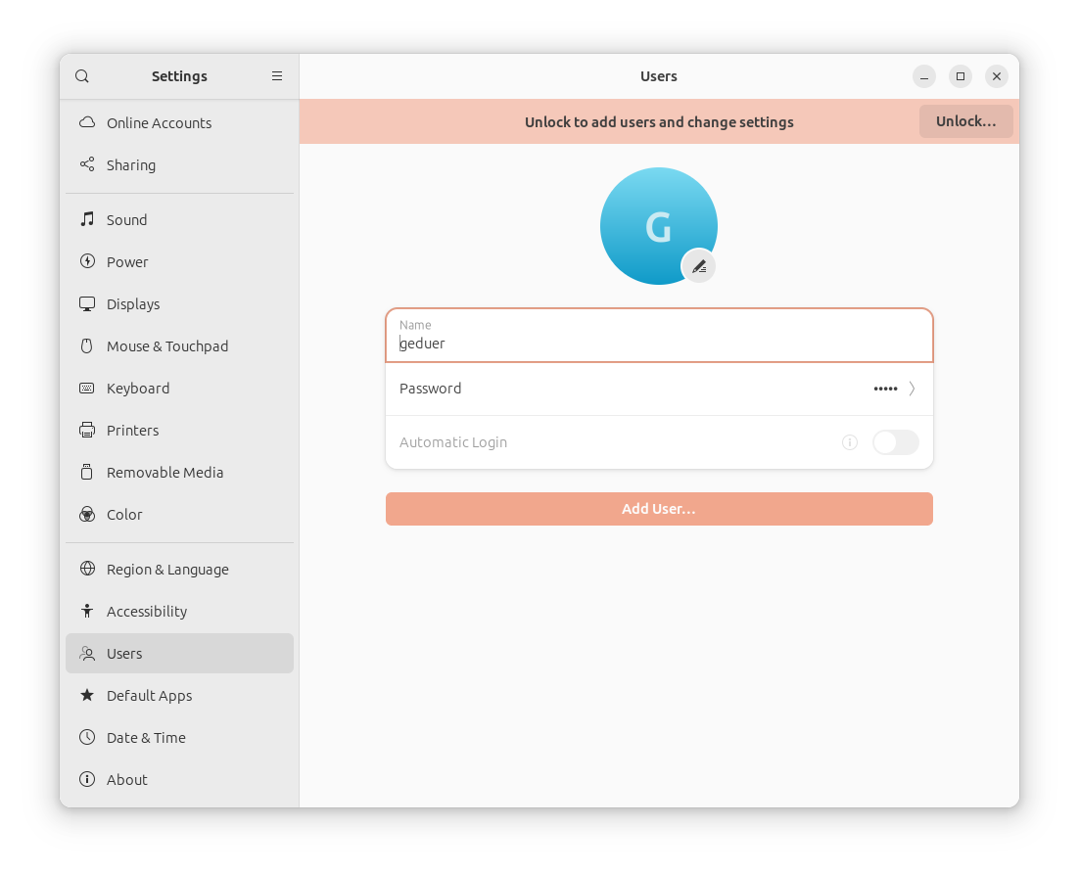Click the Power icon in sidebar
The height and width of the screenshot is (873, 1079).
tap(87, 261)
